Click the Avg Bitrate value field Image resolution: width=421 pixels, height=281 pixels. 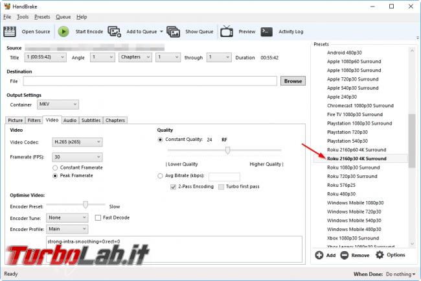[x=224, y=177]
